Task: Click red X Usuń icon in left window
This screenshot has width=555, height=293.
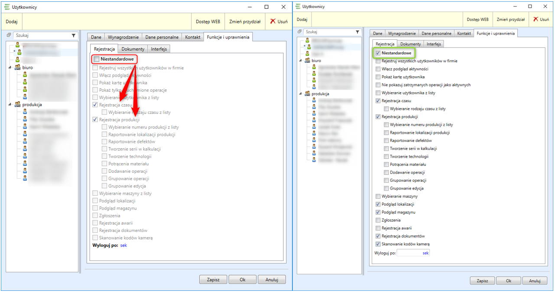Action: pyautogui.click(x=273, y=21)
